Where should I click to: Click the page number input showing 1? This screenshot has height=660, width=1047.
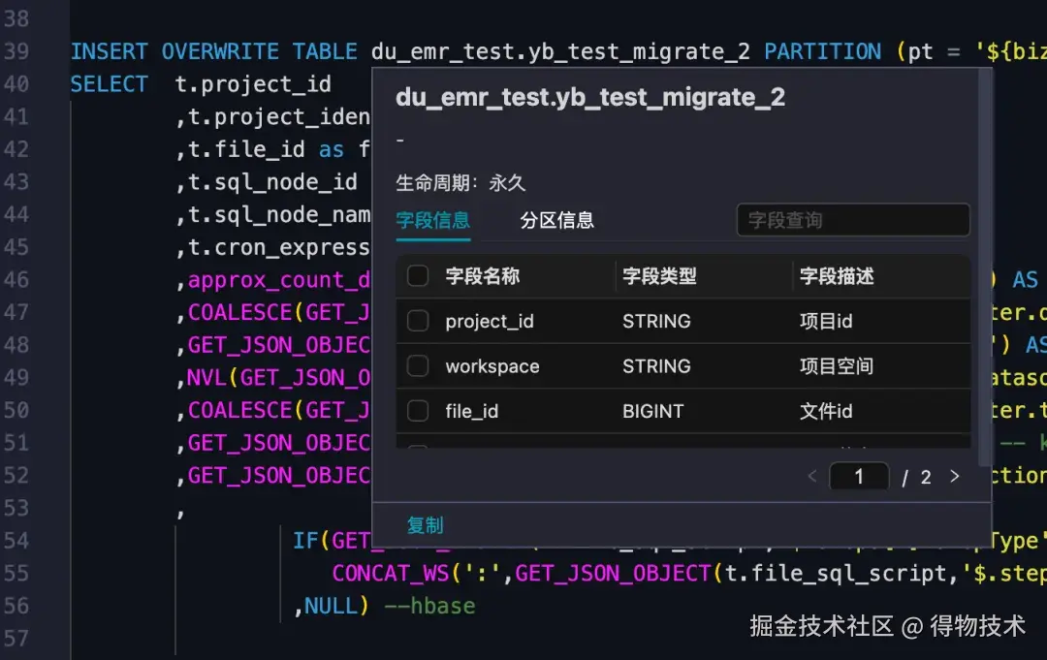[x=859, y=476]
